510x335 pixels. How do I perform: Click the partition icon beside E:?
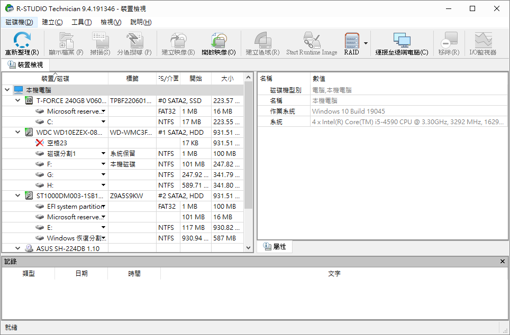(40, 227)
